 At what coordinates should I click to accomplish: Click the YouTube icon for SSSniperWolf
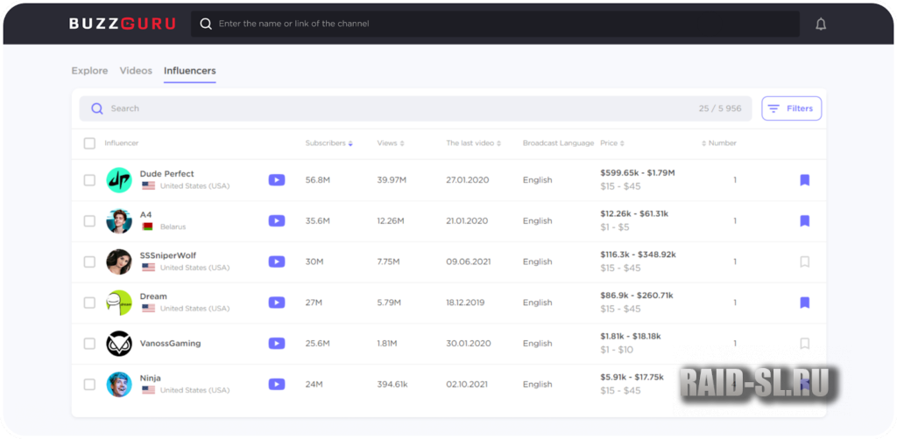(x=276, y=261)
